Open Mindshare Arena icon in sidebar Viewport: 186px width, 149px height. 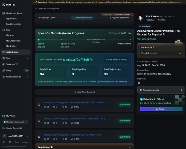pyautogui.click(x=4, y=13)
